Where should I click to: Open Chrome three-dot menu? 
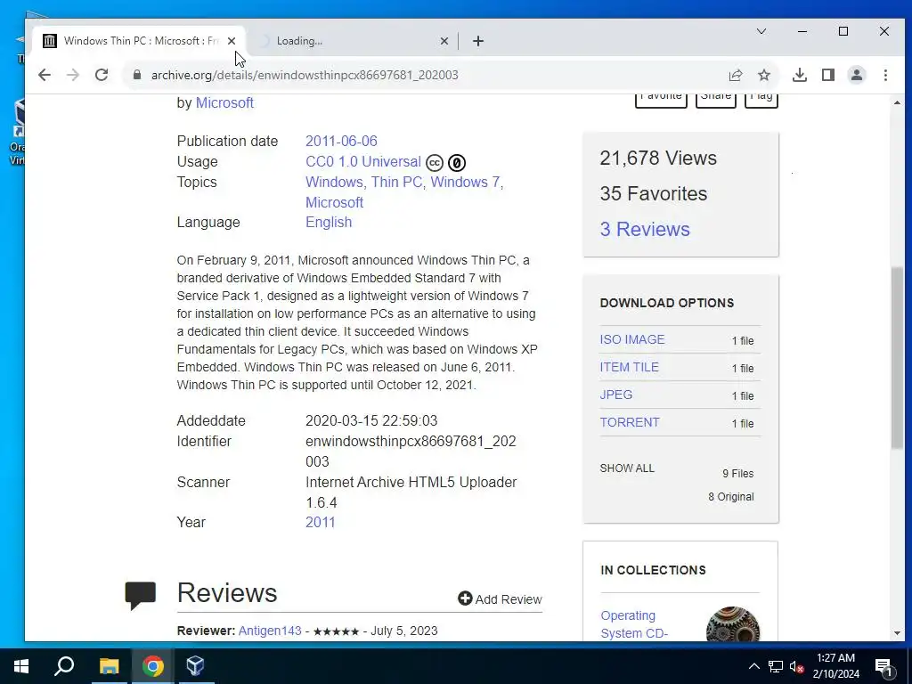coord(885,75)
